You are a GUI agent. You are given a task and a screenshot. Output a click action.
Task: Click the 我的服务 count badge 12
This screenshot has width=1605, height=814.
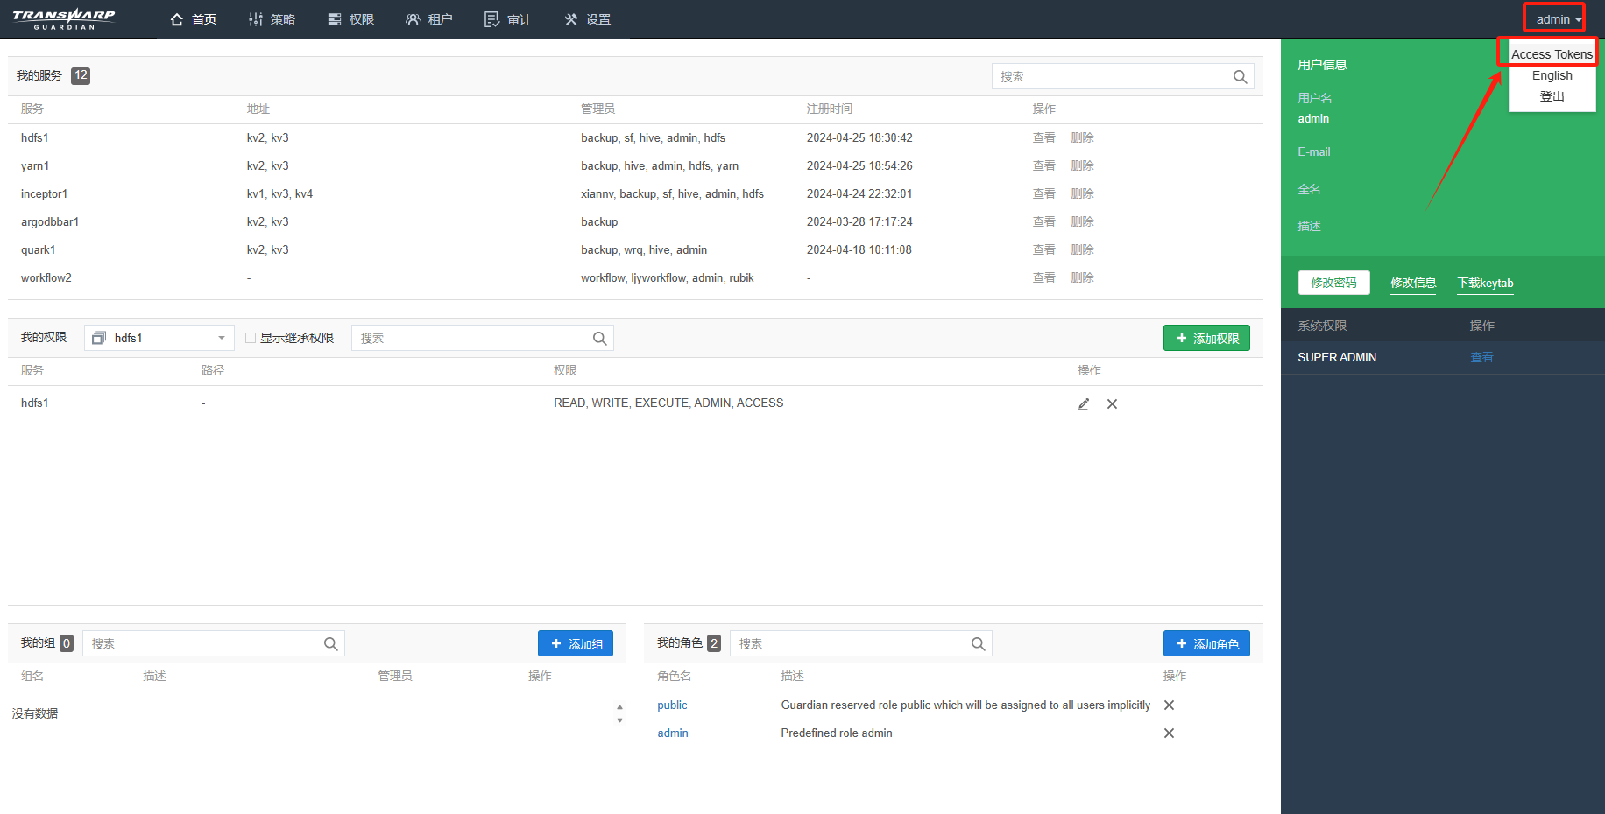(x=81, y=75)
